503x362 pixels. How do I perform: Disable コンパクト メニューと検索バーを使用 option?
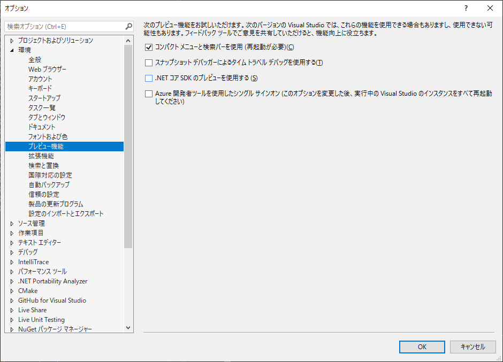pos(148,47)
